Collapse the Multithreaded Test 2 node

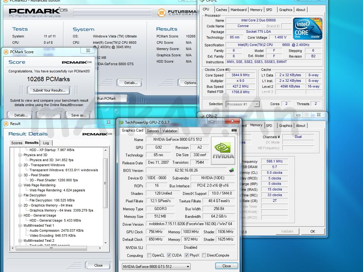pos(20,241)
